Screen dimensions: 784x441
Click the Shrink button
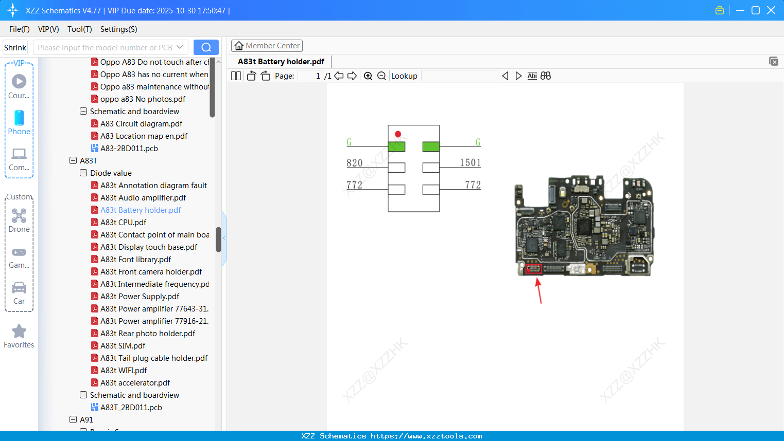click(x=15, y=47)
